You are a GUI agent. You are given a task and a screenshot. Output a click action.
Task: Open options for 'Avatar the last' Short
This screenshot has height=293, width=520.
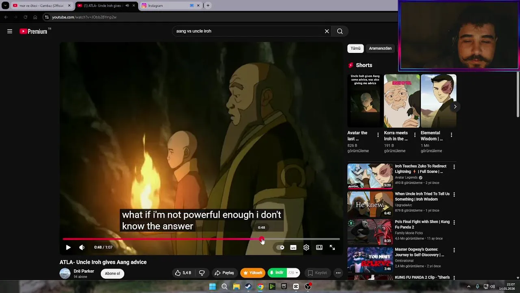coord(378,135)
